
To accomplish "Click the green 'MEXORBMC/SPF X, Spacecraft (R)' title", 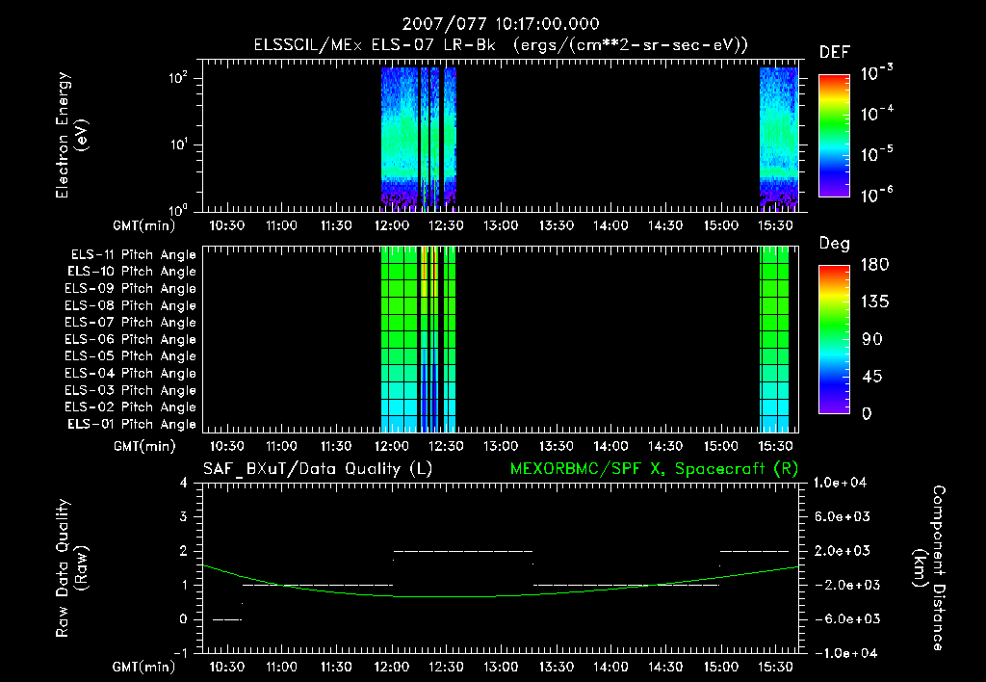I will point(654,469).
